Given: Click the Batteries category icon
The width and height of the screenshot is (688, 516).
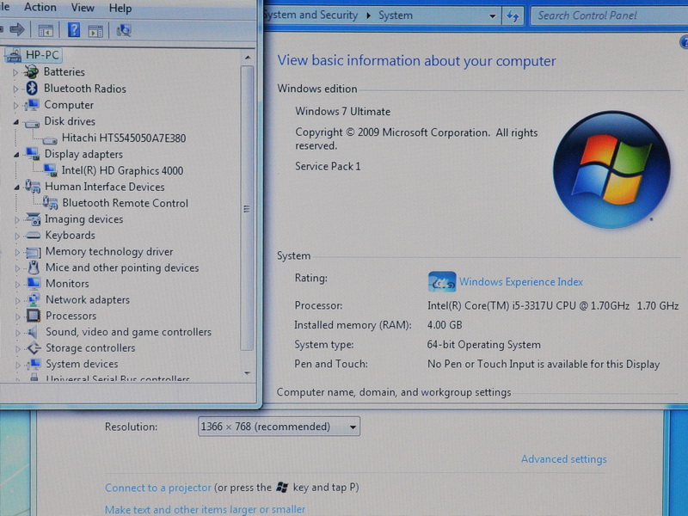Looking at the screenshot, I should pos(31,71).
